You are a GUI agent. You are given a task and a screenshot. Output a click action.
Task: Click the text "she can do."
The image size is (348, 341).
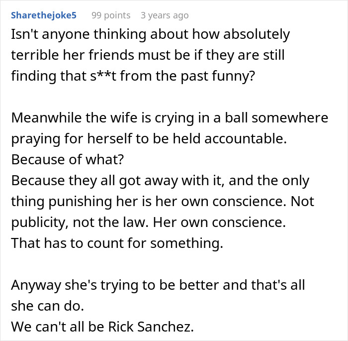point(46,306)
